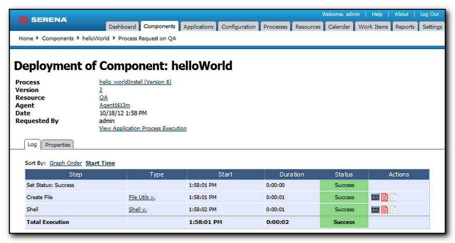Screen dimensions: 455x243
Task: Open console output icon for Create File step
Action: (375, 197)
